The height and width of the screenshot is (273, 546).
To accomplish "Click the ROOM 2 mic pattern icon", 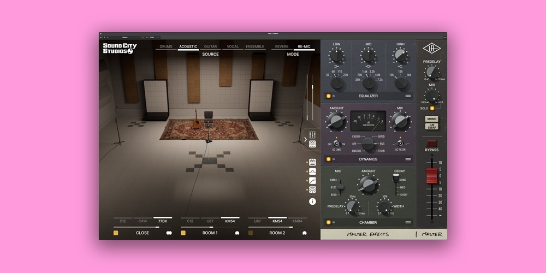I will click(x=304, y=233).
